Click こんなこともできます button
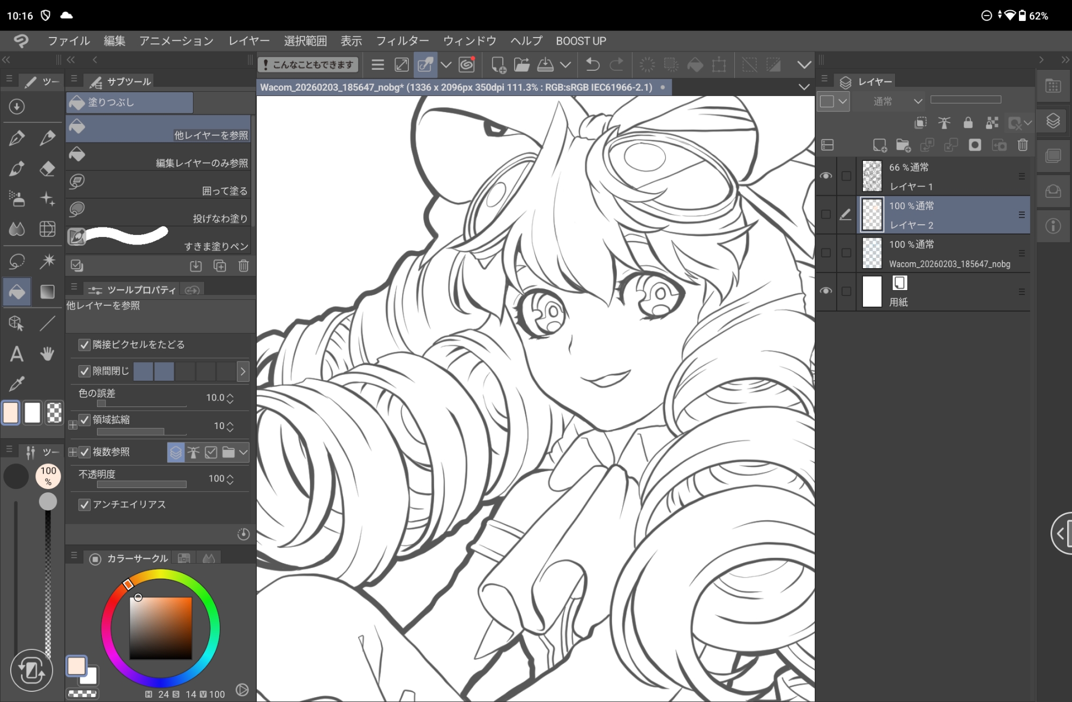Screen dimensions: 1072x702 point(308,65)
